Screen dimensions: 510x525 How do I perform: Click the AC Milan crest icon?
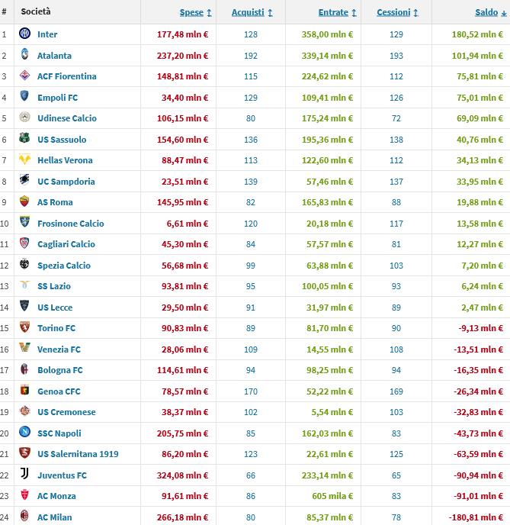[x=24, y=516]
